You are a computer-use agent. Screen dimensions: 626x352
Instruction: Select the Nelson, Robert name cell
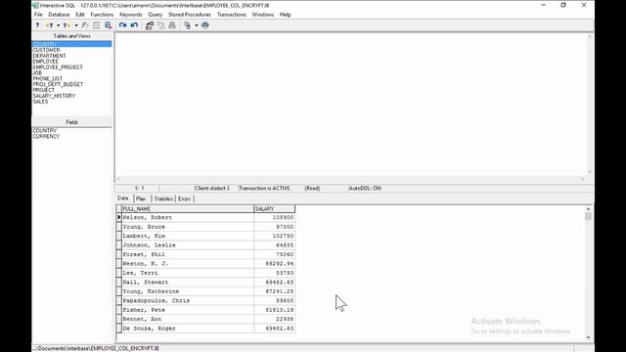click(188, 217)
